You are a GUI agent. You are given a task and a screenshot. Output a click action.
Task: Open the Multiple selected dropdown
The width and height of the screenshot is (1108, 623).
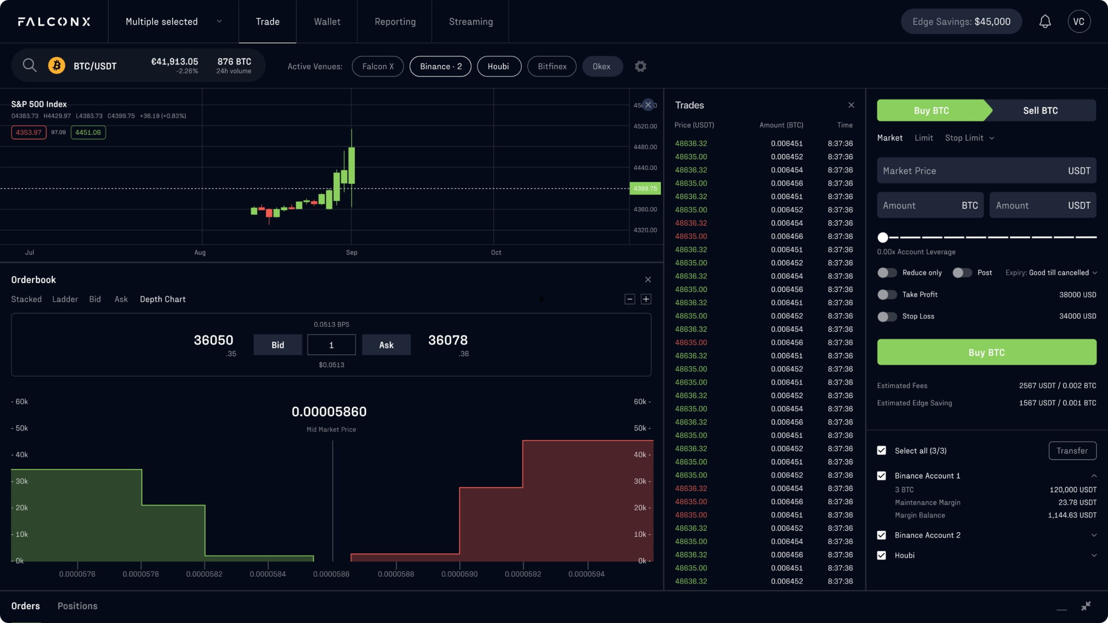[173, 22]
